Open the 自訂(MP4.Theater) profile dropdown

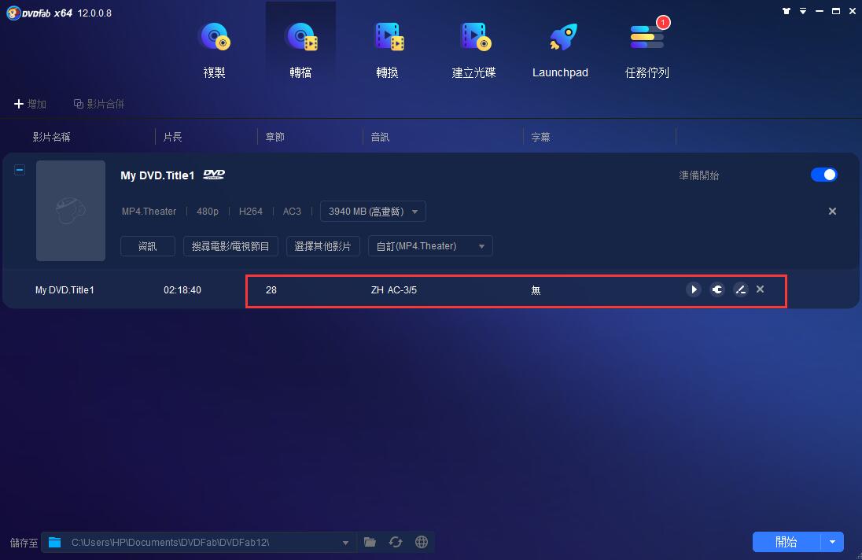point(430,246)
